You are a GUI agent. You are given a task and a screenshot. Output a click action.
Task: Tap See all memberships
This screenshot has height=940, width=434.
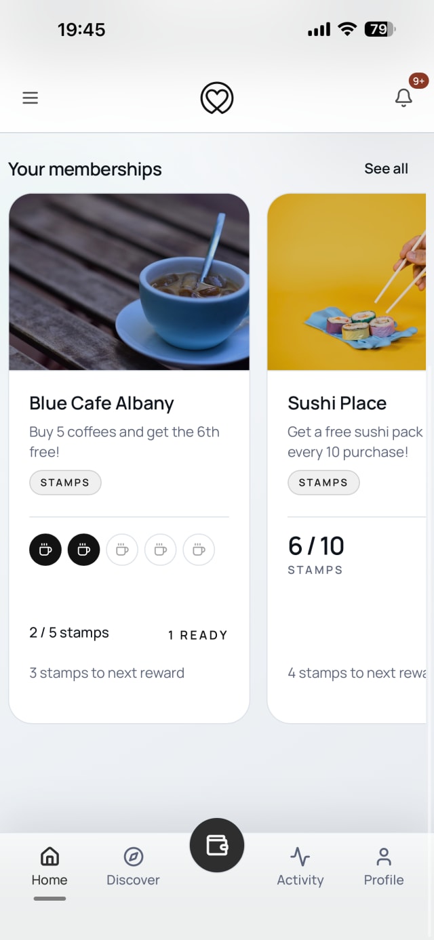(387, 169)
